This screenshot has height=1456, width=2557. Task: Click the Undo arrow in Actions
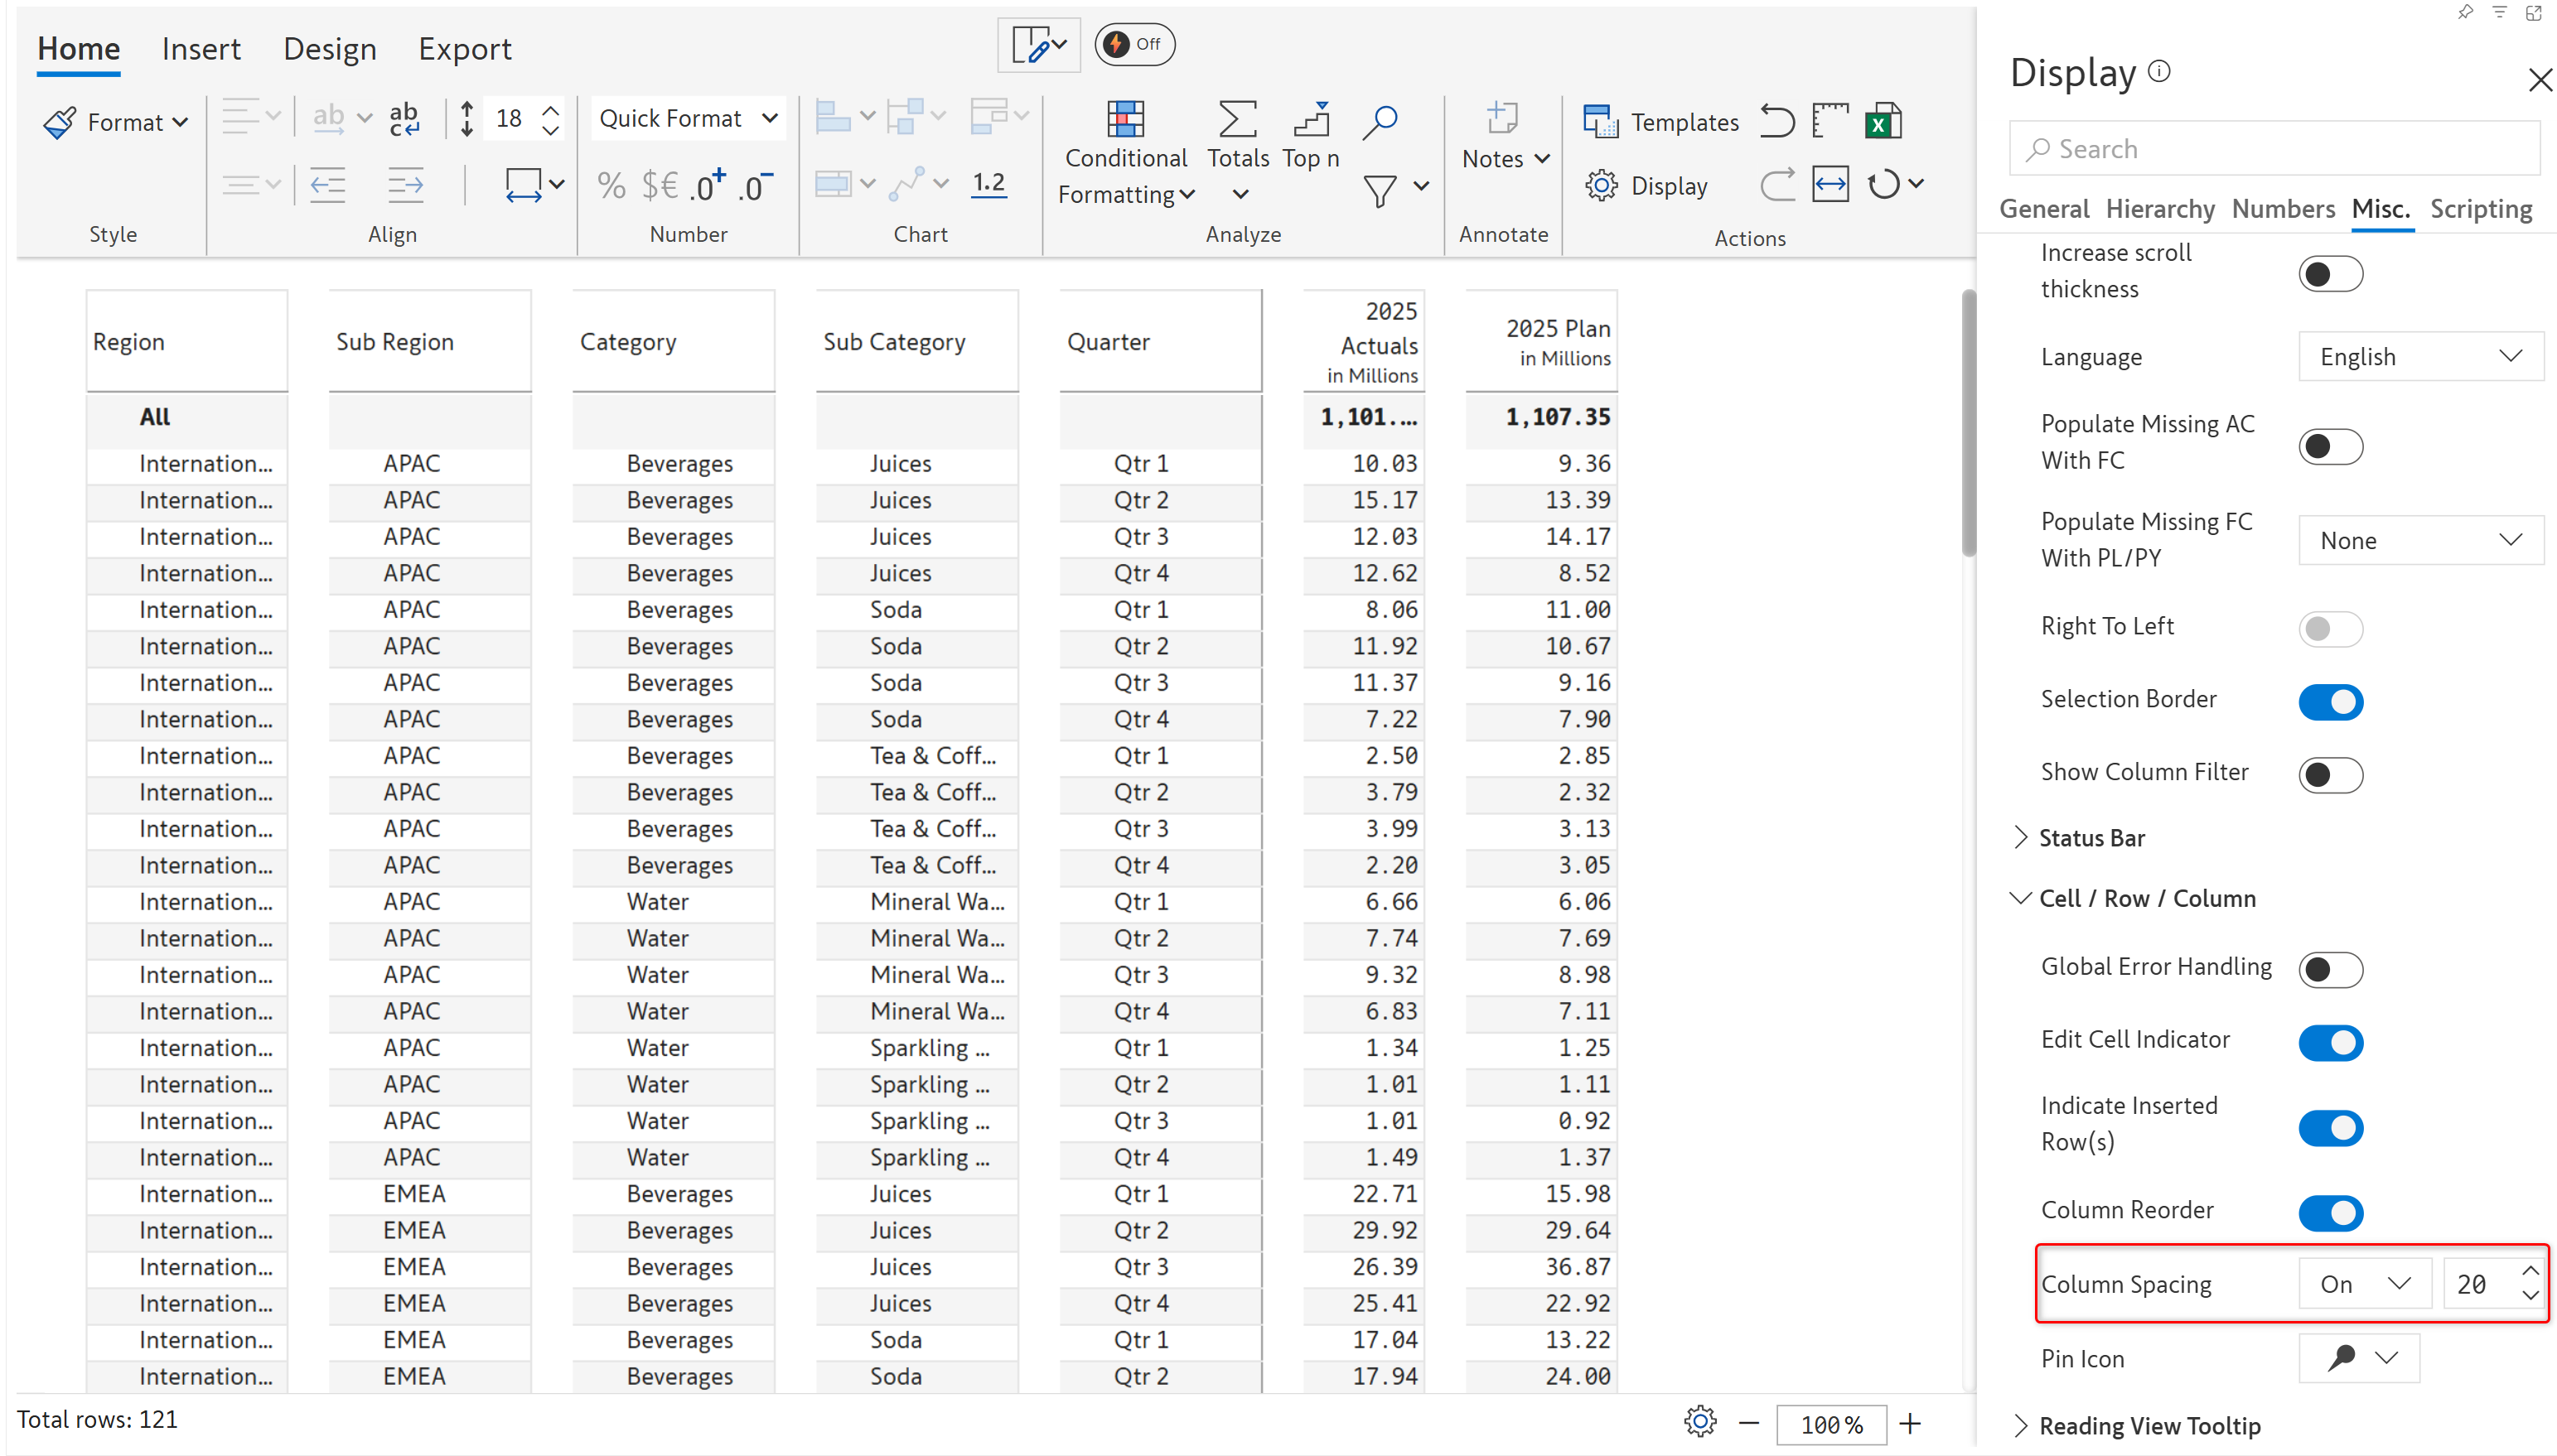tap(1776, 122)
